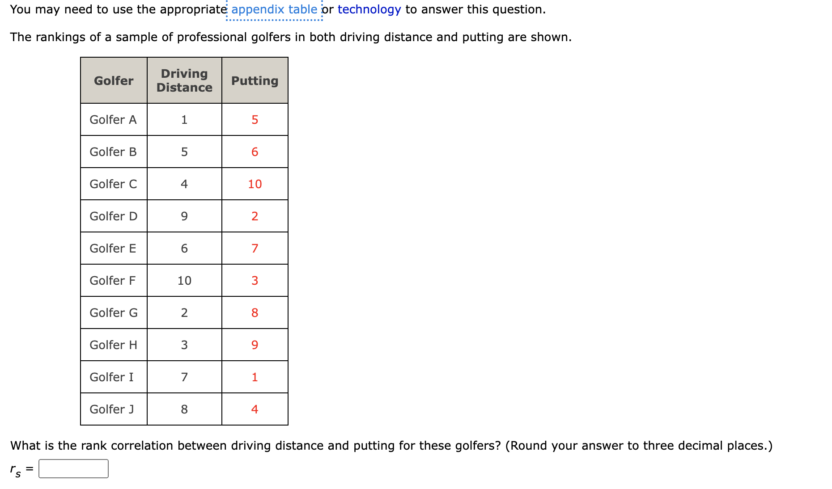Click the Golfer F row label
This screenshot has height=489, width=832.
[x=113, y=280]
